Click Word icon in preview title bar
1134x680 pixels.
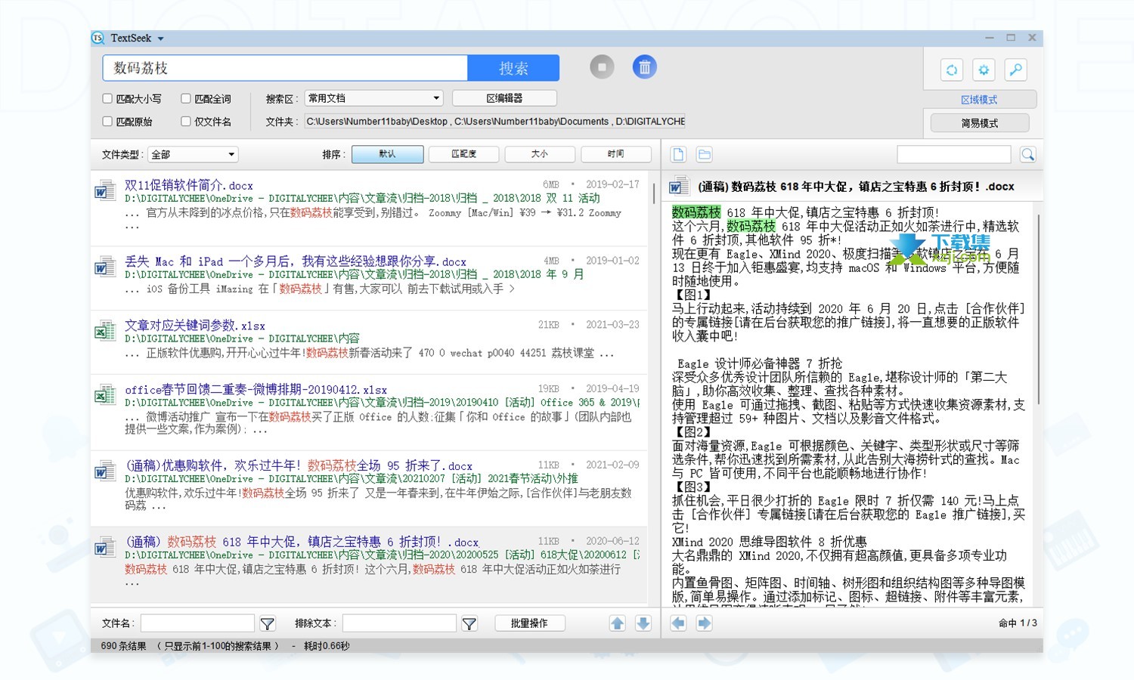point(679,186)
